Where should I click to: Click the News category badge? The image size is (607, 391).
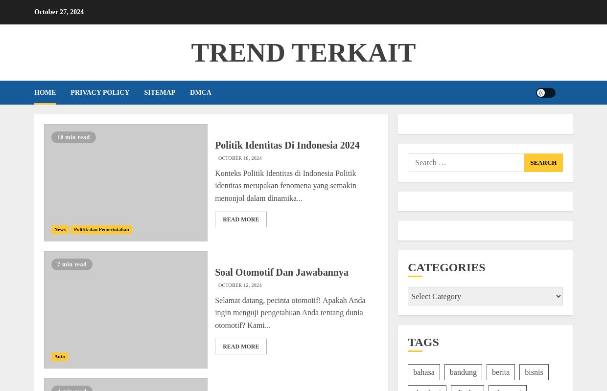(60, 230)
